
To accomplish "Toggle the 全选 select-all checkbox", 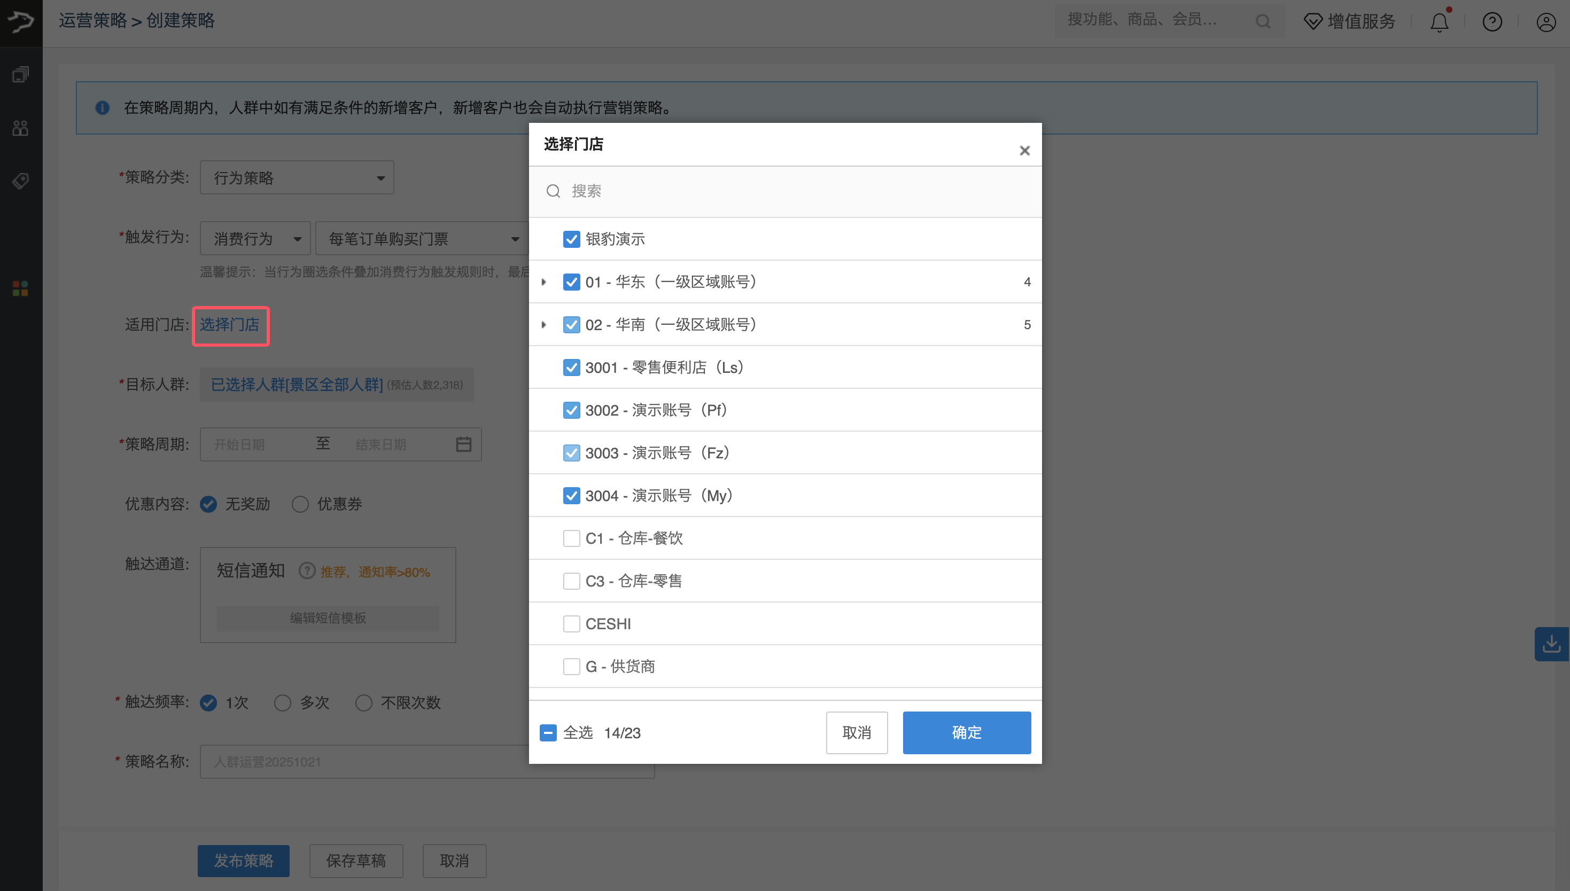I will click(548, 732).
